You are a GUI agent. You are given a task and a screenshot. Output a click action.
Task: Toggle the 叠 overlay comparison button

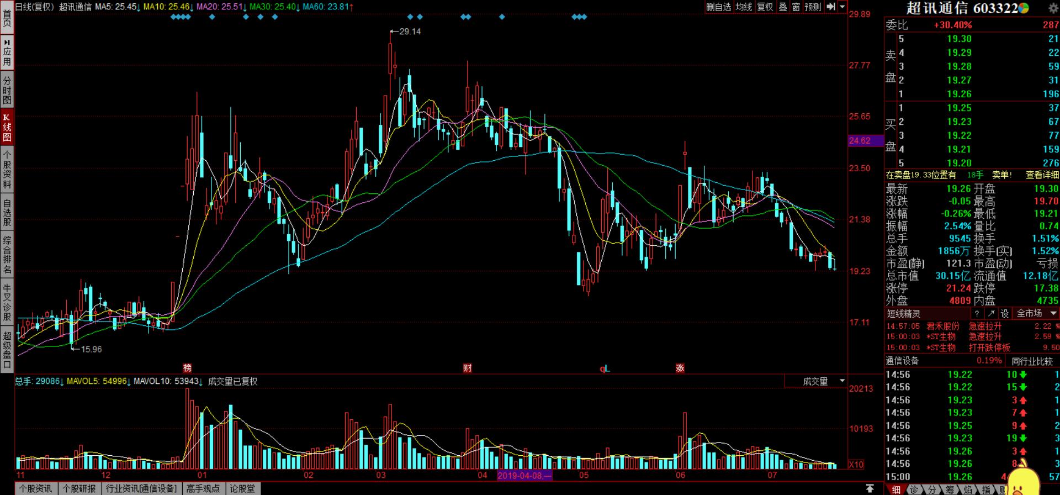783,7
